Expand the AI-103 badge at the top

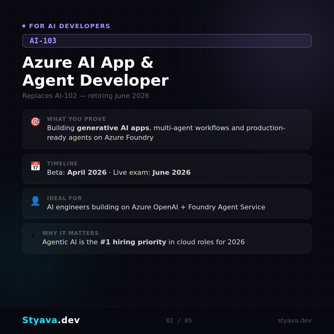point(167,41)
